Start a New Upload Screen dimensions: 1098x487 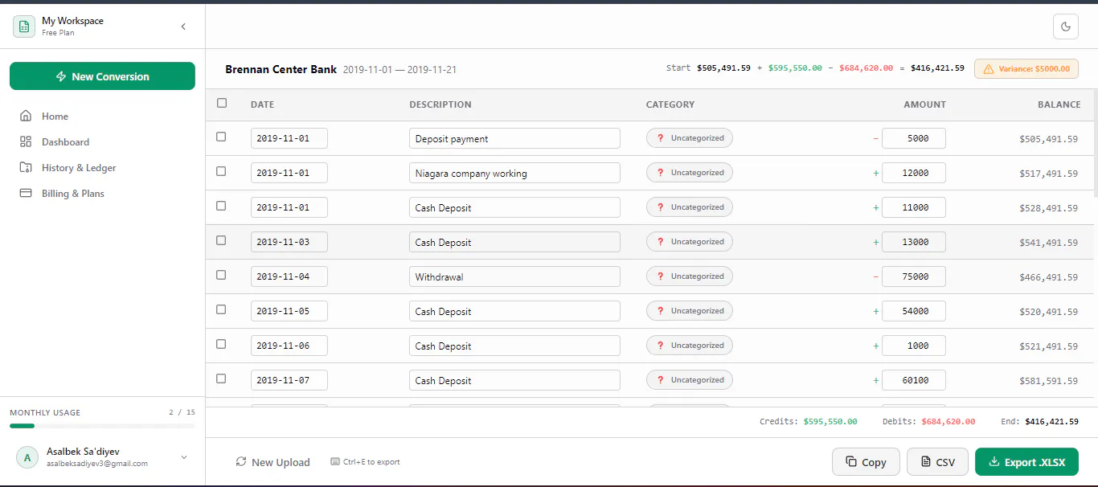(272, 462)
